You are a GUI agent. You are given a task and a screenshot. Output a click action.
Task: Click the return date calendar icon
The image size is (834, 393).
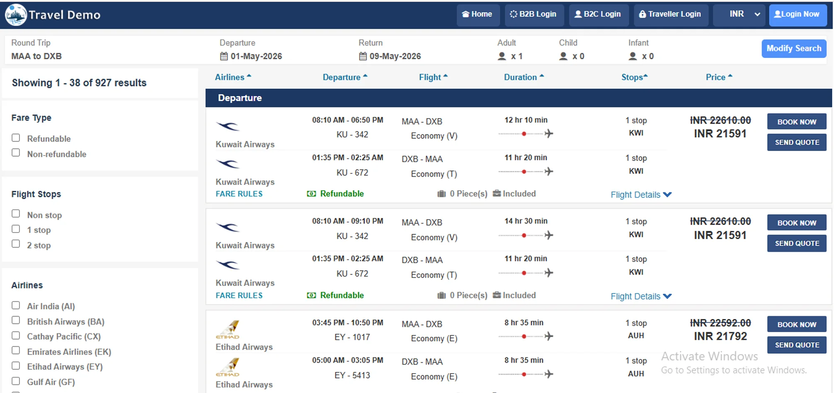[x=362, y=56]
